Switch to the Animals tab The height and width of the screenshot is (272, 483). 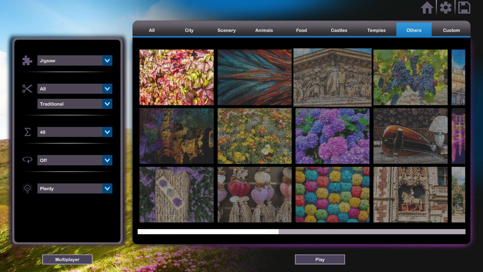(x=264, y=30)
